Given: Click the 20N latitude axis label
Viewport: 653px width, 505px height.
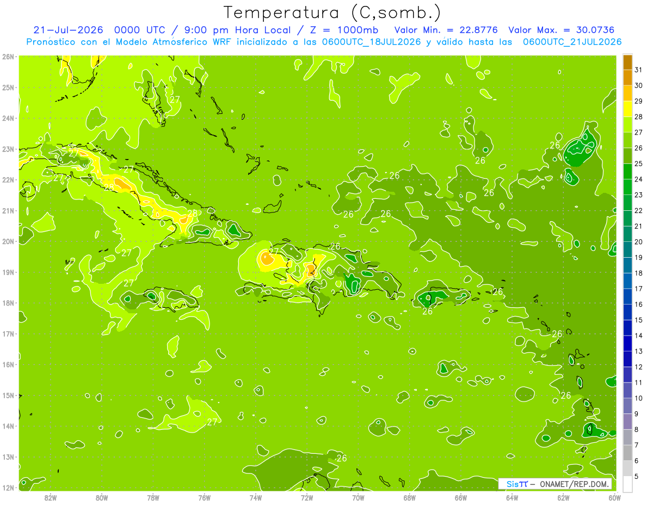Looking at the screenshot, I should pyautogui.click(x=8, y=241).
